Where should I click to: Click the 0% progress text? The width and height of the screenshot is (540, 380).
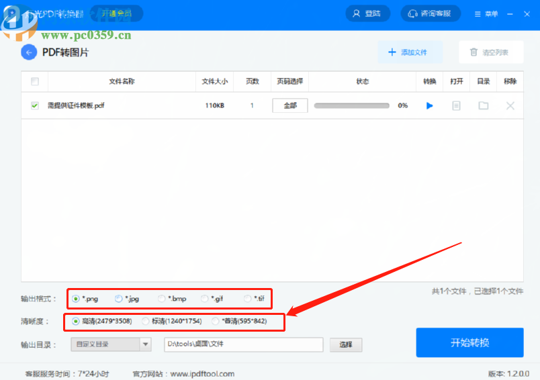point(402,105)
